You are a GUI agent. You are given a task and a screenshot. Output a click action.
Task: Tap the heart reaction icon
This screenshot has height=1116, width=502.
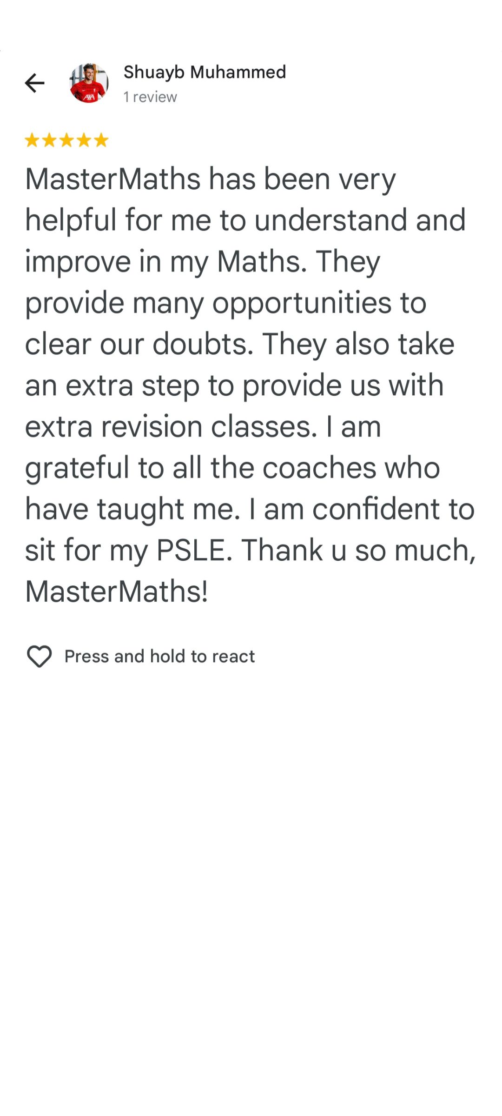[x=40, y=656]
